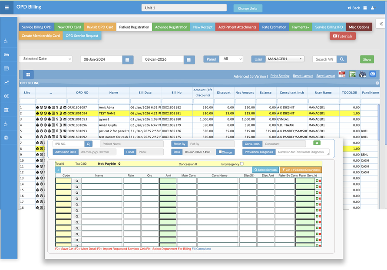This screenshot has height=270, width=387.
Task: Click the grid layout icon above the table
Action: tap(28, 75)
